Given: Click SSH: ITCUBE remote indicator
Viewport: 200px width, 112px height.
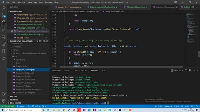Looking at the screenshot, I should coord(7,106).
